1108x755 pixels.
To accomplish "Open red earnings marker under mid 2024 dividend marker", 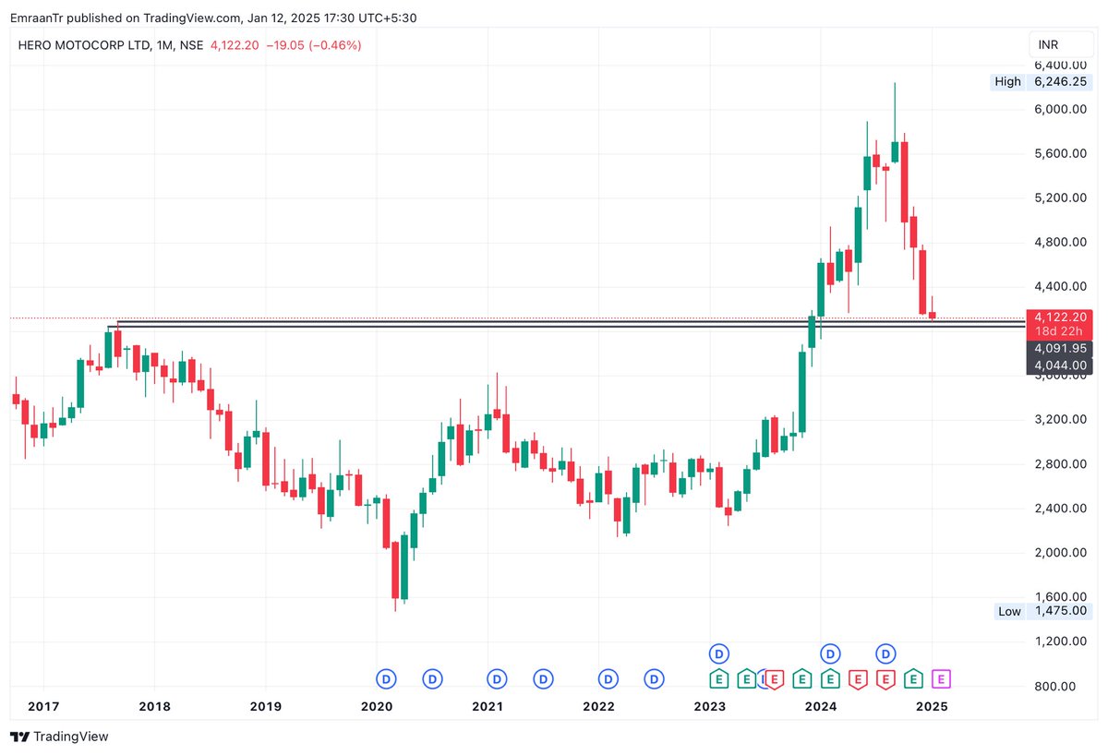I will (885, 679).
